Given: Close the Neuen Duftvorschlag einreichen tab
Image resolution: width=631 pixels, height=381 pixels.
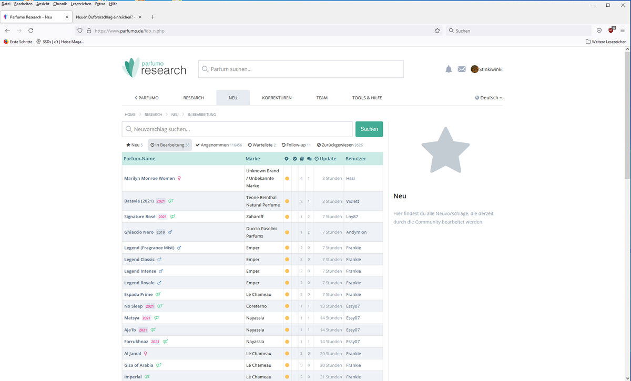Looking at the screenshot, I should 140,17.
